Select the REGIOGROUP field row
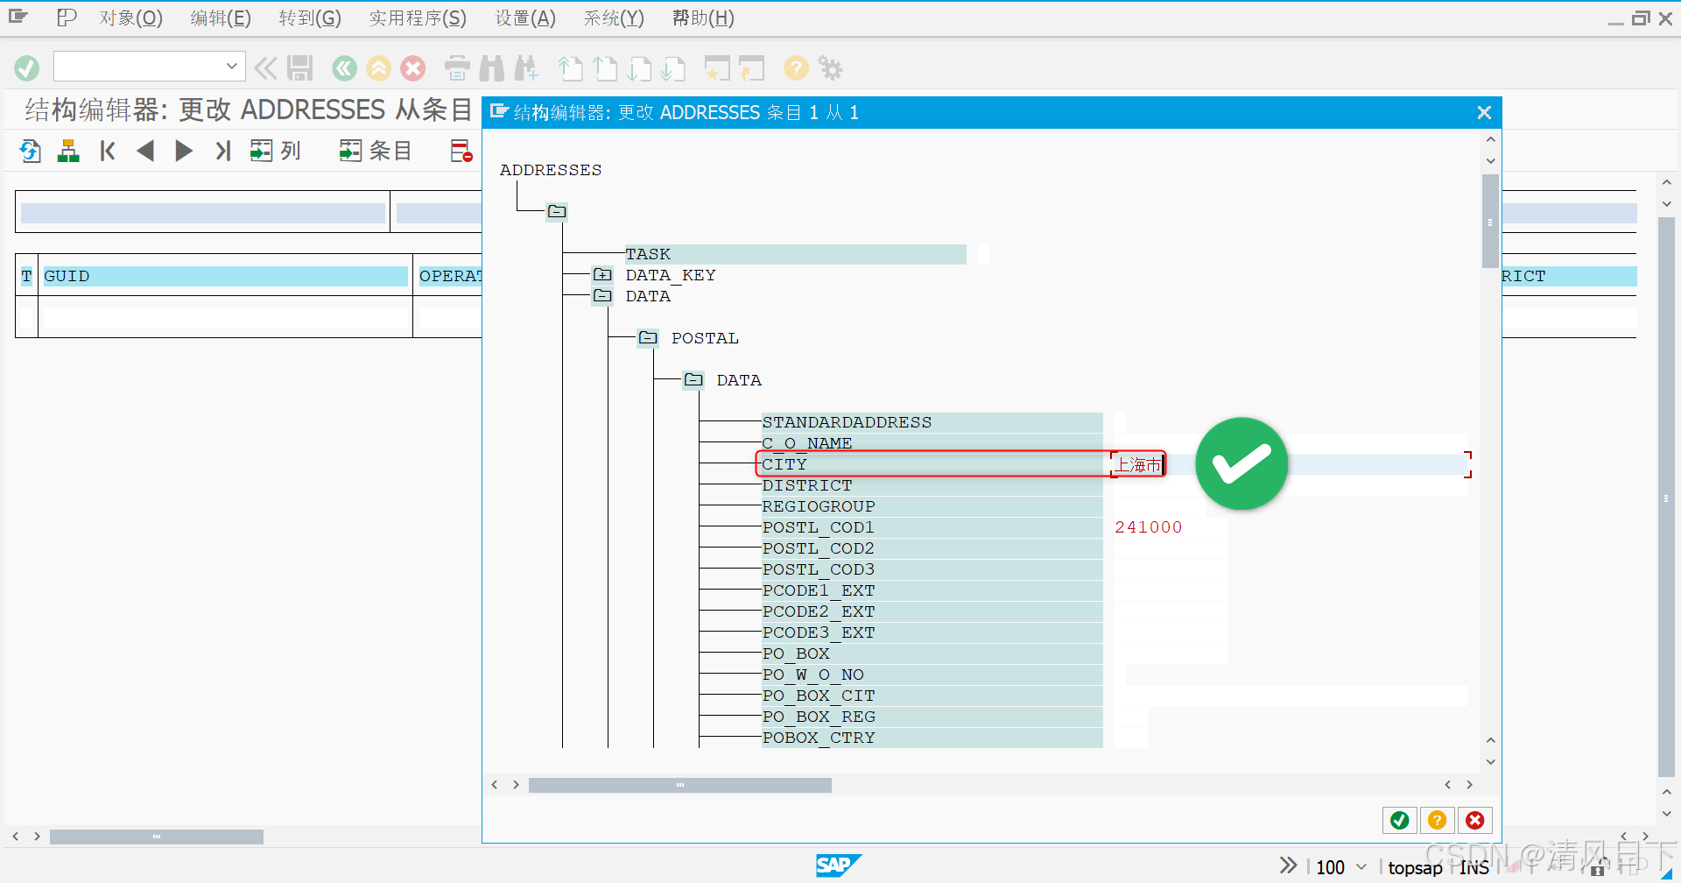 click(932, 506)
